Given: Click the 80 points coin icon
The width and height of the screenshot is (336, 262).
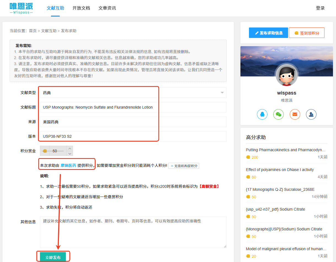Looking at the screenshot, I should pos(248,177).
